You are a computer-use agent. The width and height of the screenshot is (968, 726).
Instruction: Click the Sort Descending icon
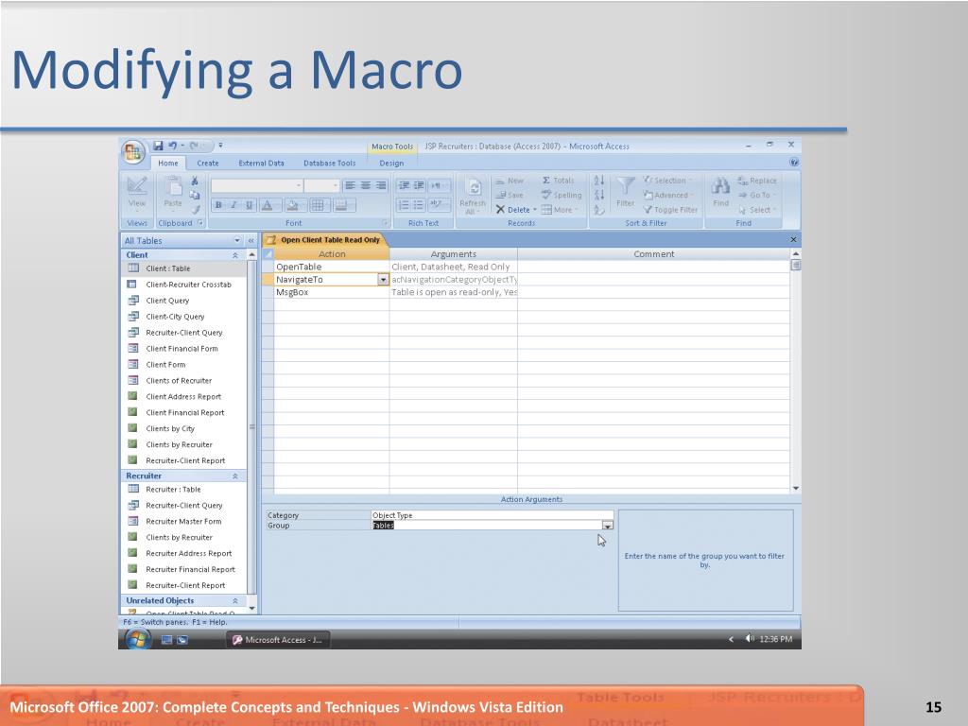598,195
